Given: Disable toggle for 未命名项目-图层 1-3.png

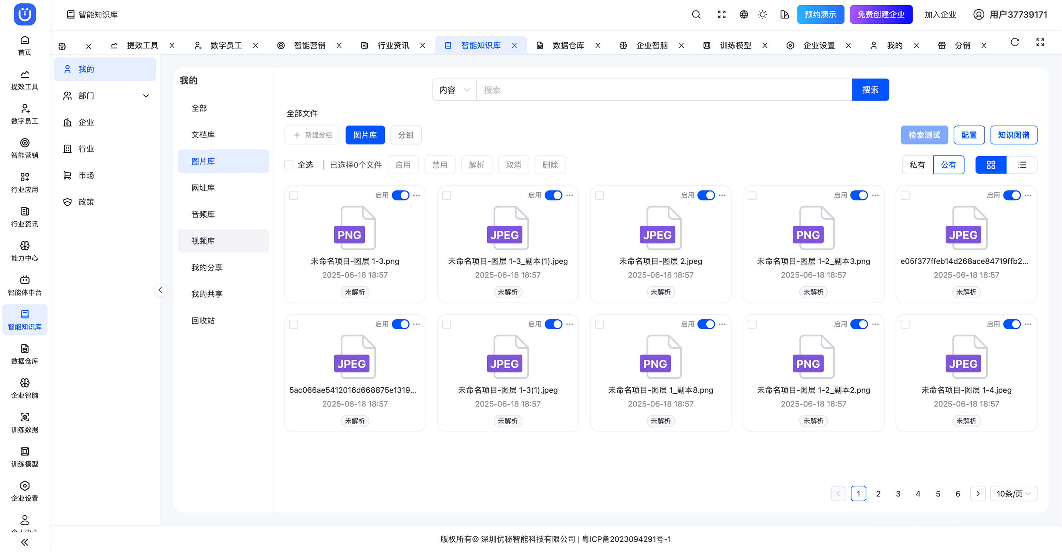Looking at the screenshot, I should [400, 195].
